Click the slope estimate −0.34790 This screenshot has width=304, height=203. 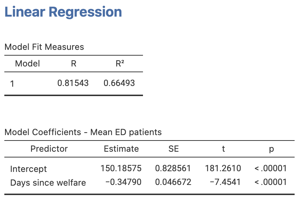point(123,182)
